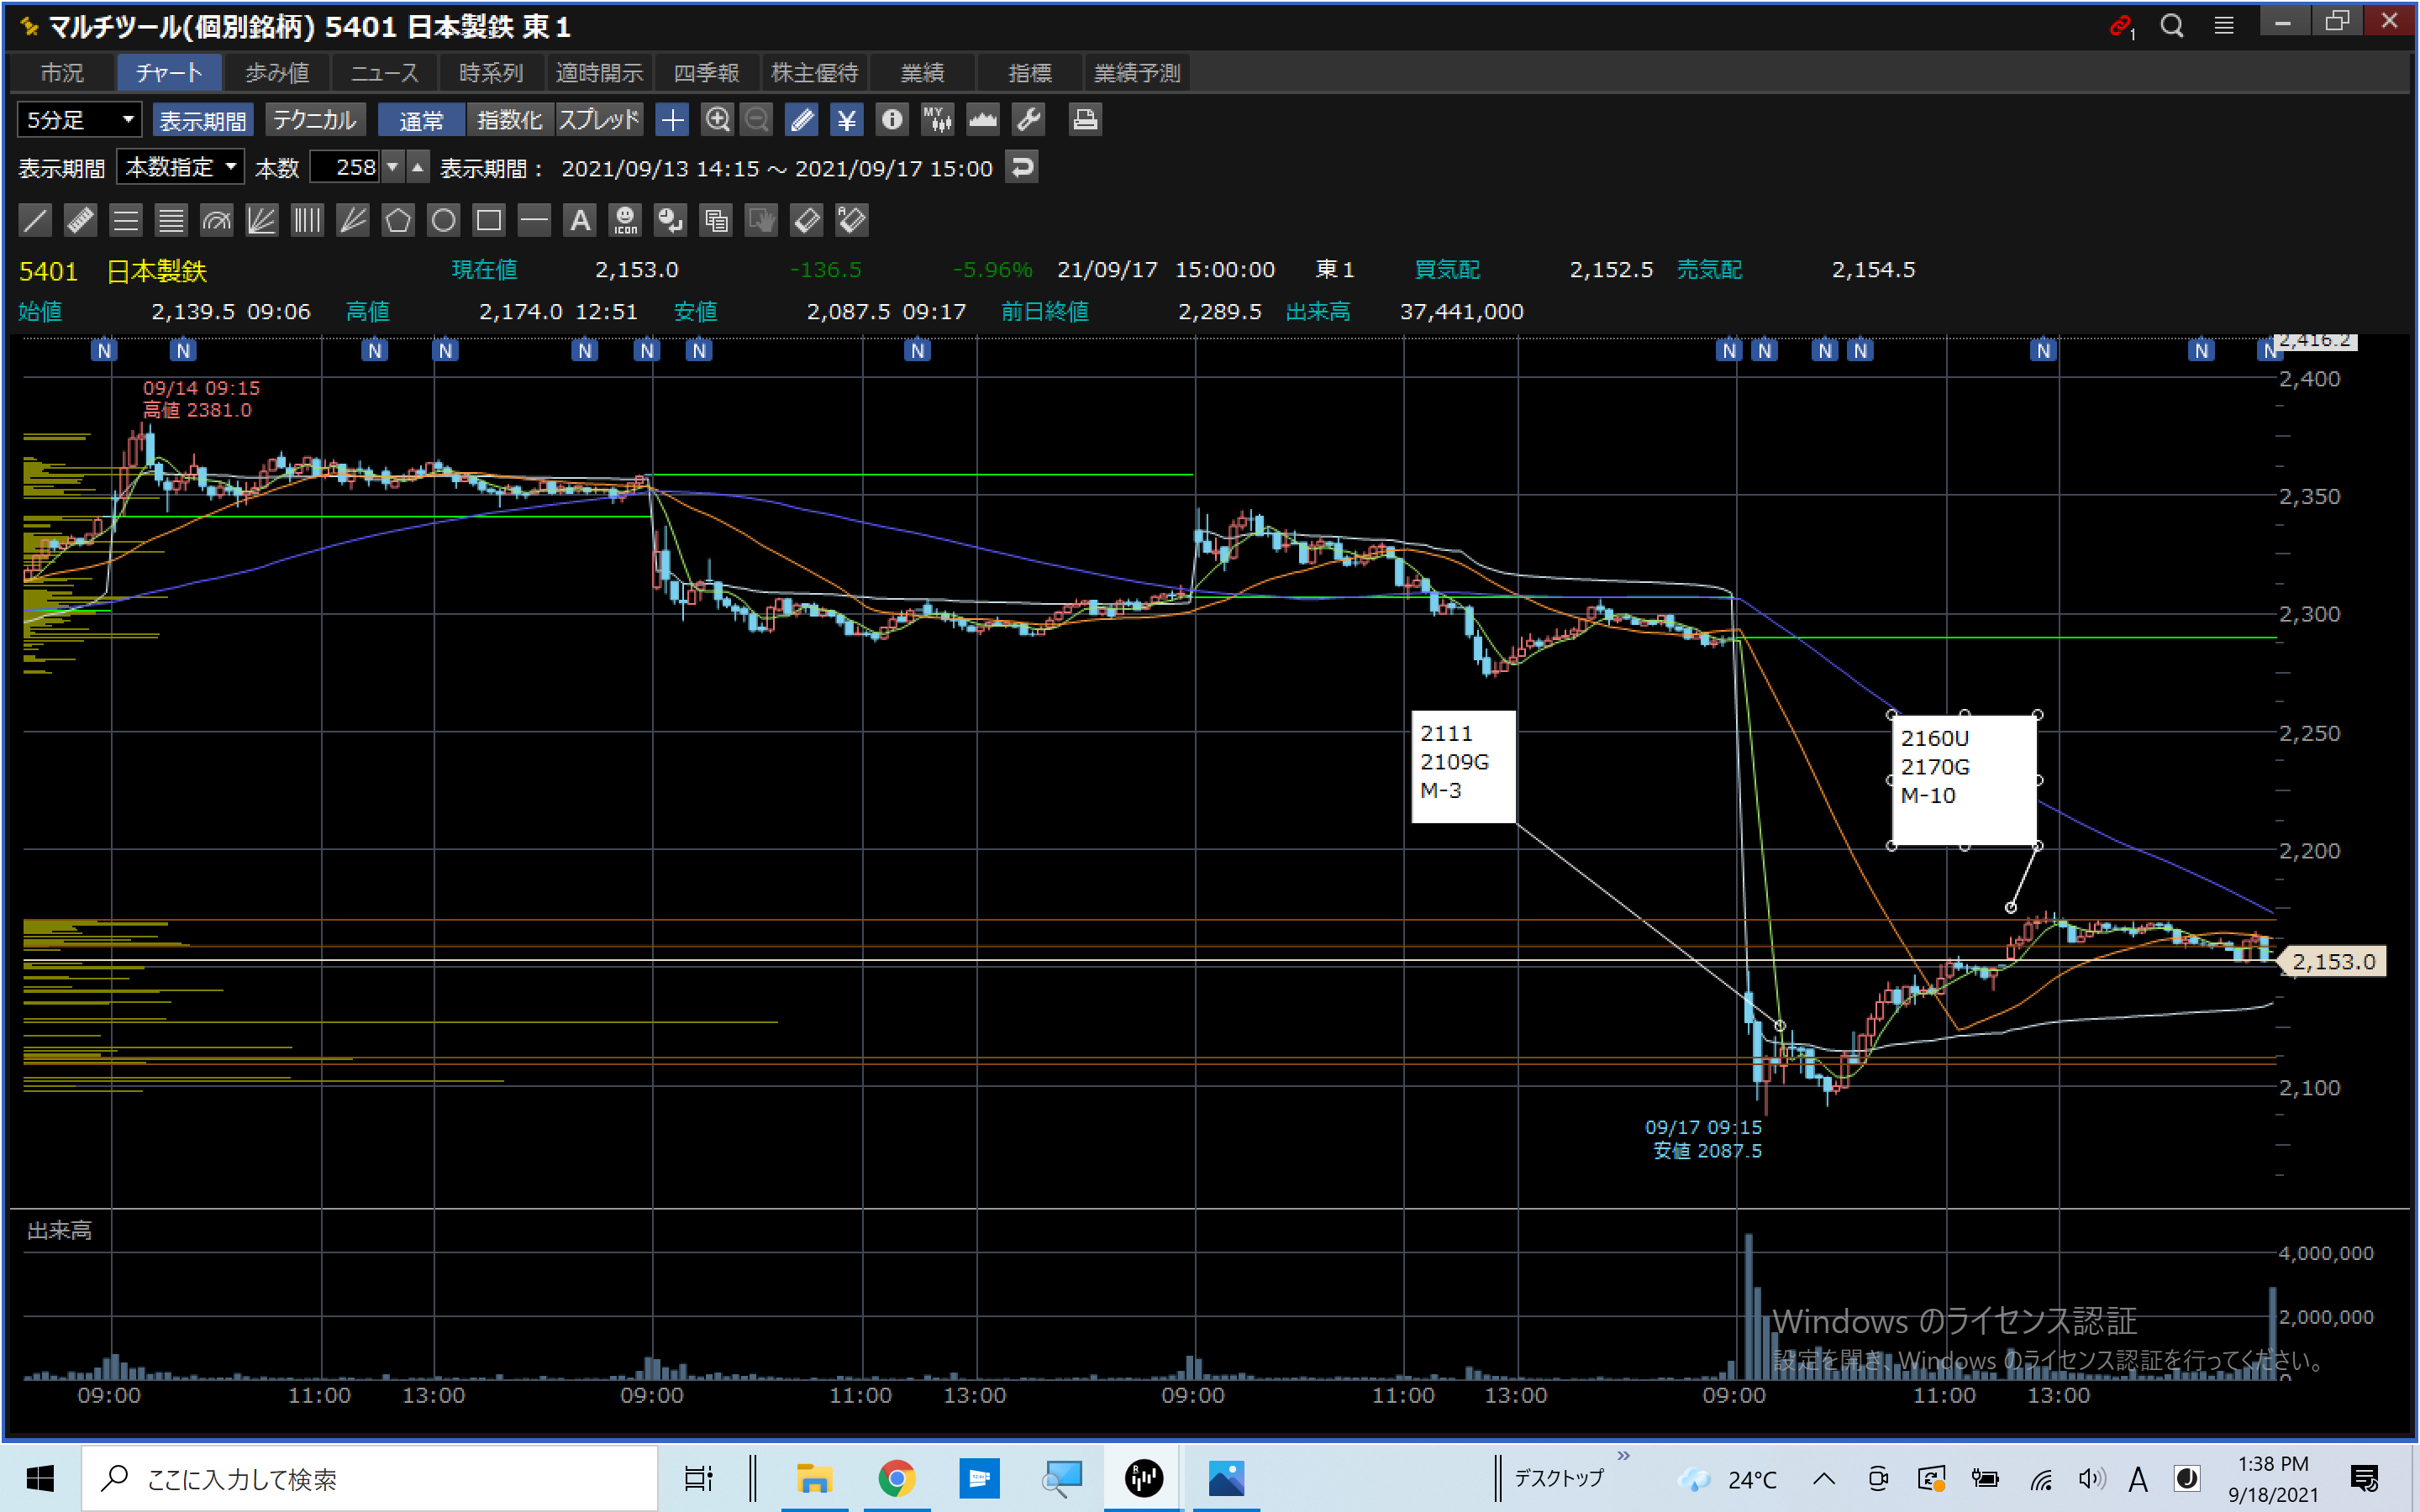The image size is (2420, 1512).
Task: Click the zoom-in magnifier icon
Action: 717,120
